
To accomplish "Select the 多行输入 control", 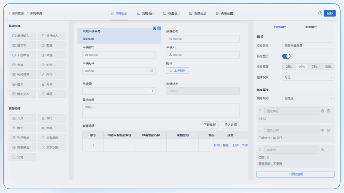I will point(51,36).
